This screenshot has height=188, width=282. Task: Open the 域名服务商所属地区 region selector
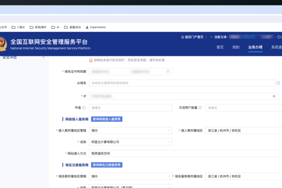[x=243, y=176]
